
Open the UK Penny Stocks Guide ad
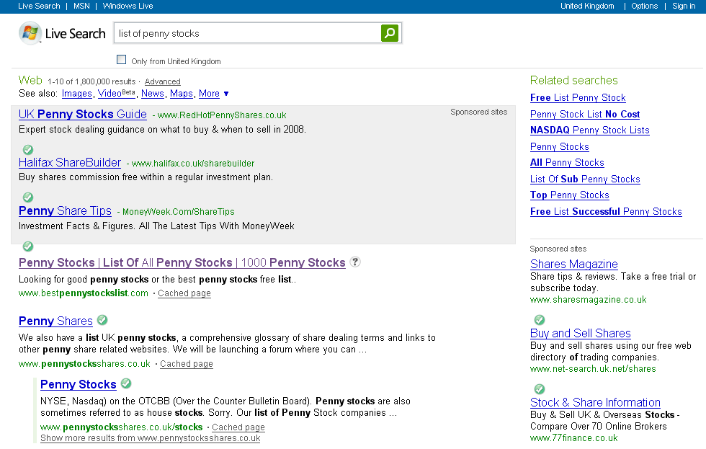pyautogui.click(x=83, y=114)
